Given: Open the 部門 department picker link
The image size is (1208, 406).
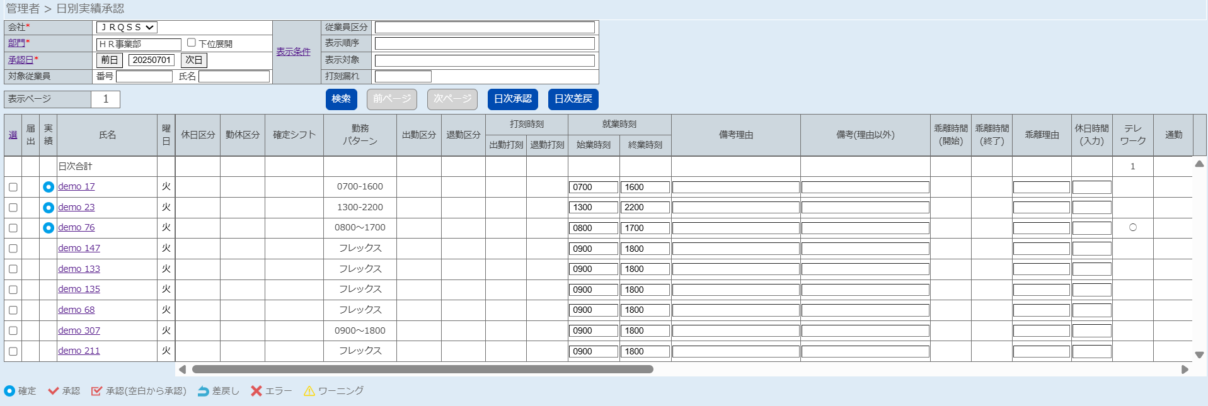Looking at the screenshot, I should (x=16, y=43).
